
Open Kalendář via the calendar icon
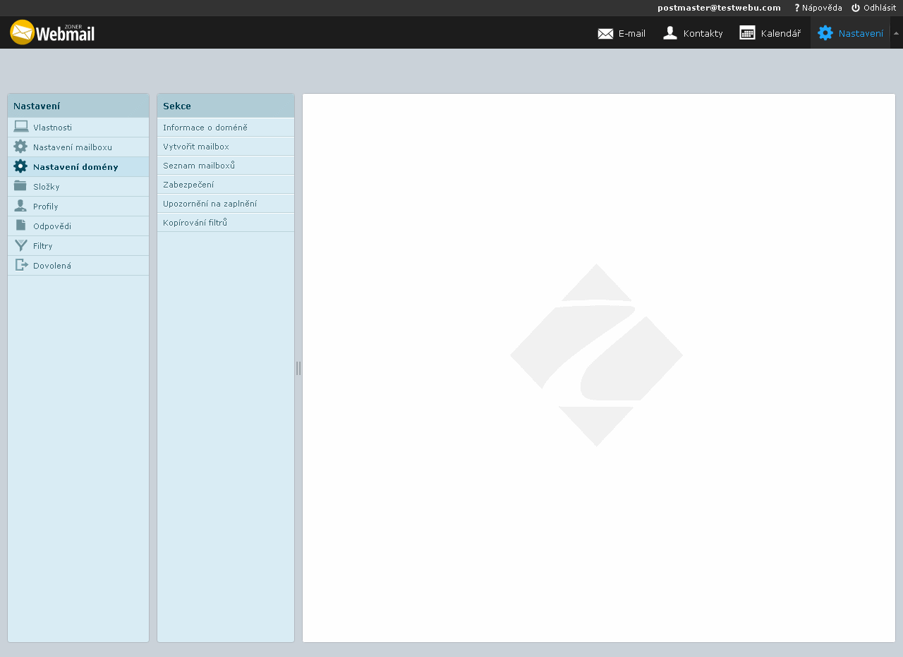pyautogui.click(x=747, y=33)
